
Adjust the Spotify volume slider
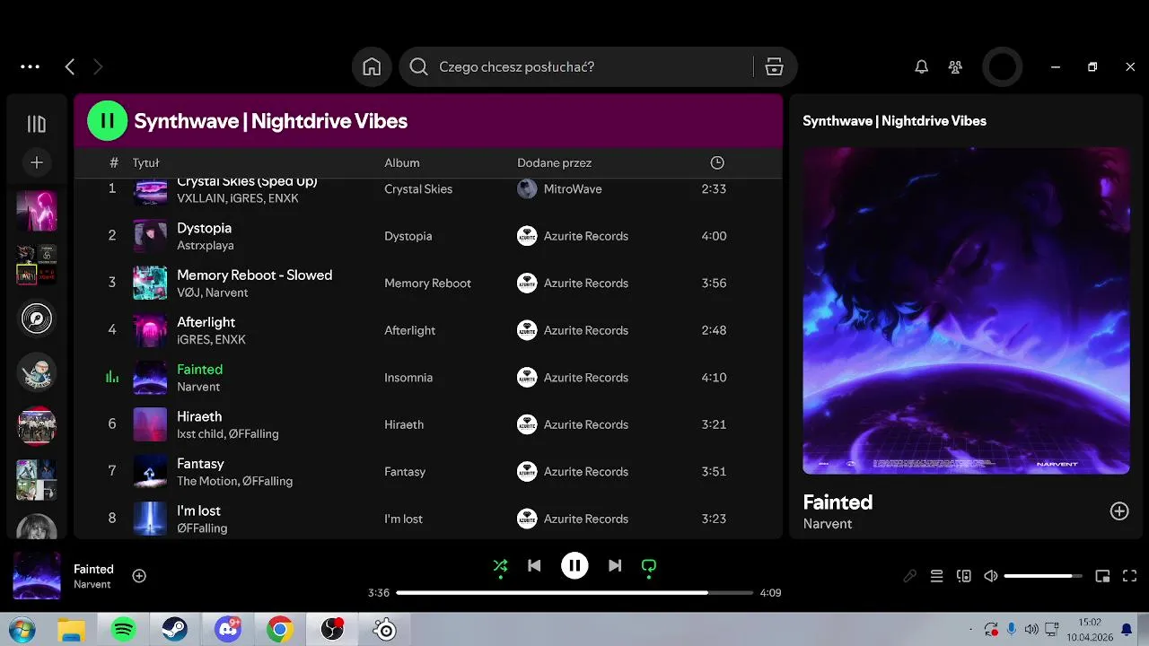pos(1043,576)
